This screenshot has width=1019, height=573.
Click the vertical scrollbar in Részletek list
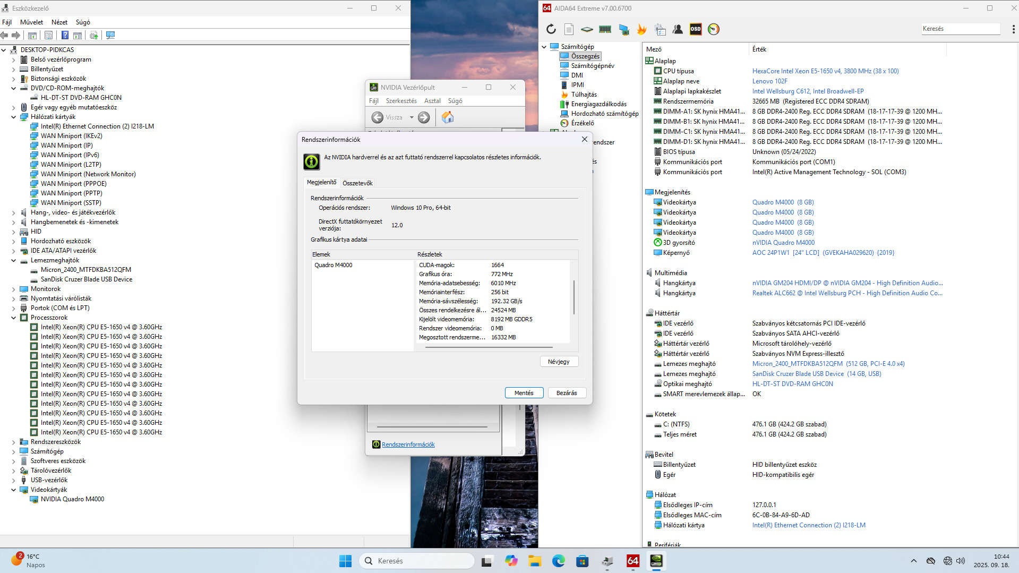573,297
